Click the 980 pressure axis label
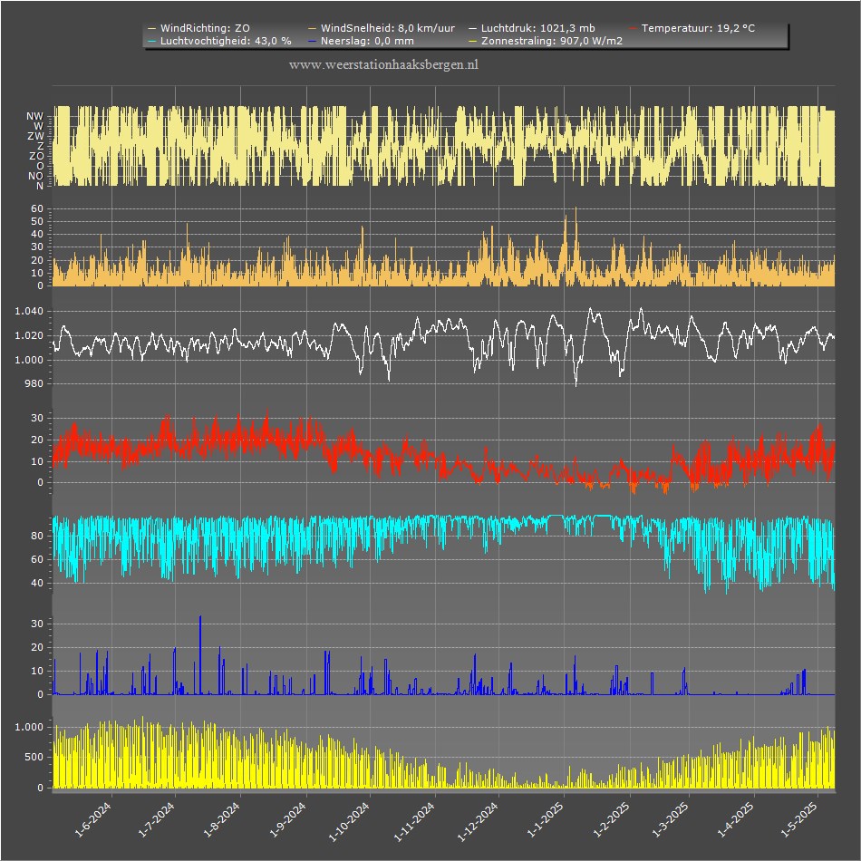861x861 pixels. coord(34,384)
